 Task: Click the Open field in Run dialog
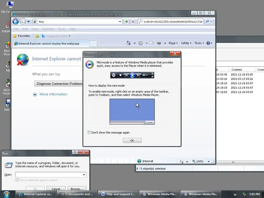click(49, 175)
